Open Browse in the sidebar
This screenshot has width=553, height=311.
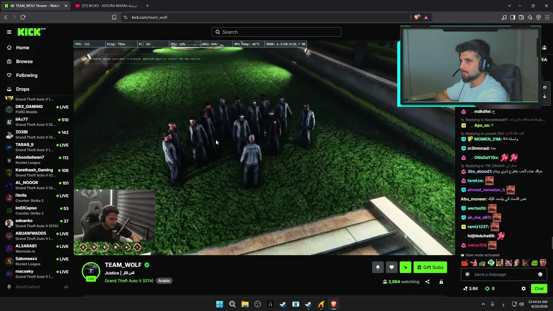(24, 61)
